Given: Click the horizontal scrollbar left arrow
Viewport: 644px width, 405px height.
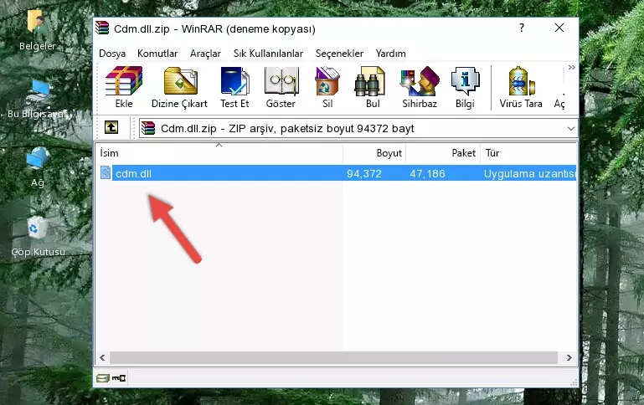Looking at the screenshot, I should point(102,357).
